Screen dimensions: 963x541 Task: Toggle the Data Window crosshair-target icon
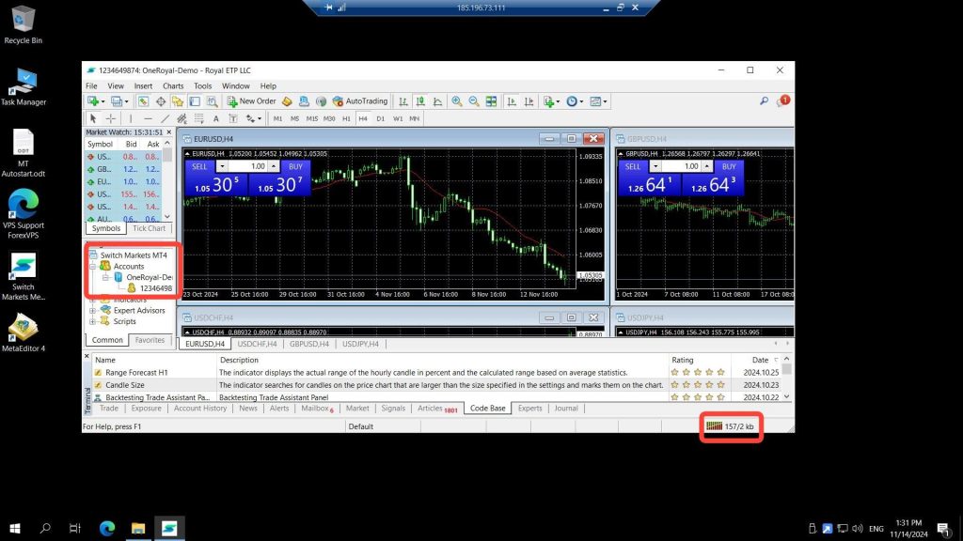point(160,101)
